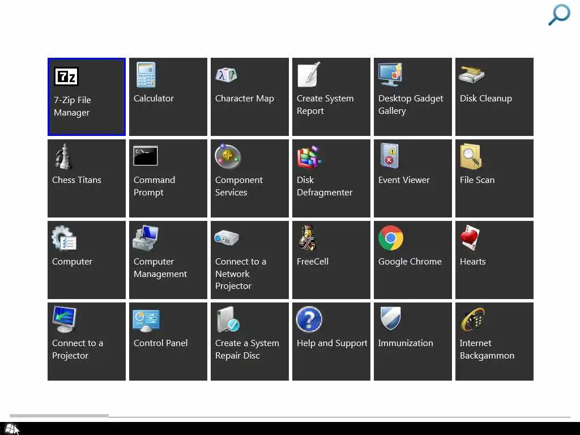Click the "7-Zip File Manager" label
The width and height of the screenshot is (580, 435).
point(72,106)
